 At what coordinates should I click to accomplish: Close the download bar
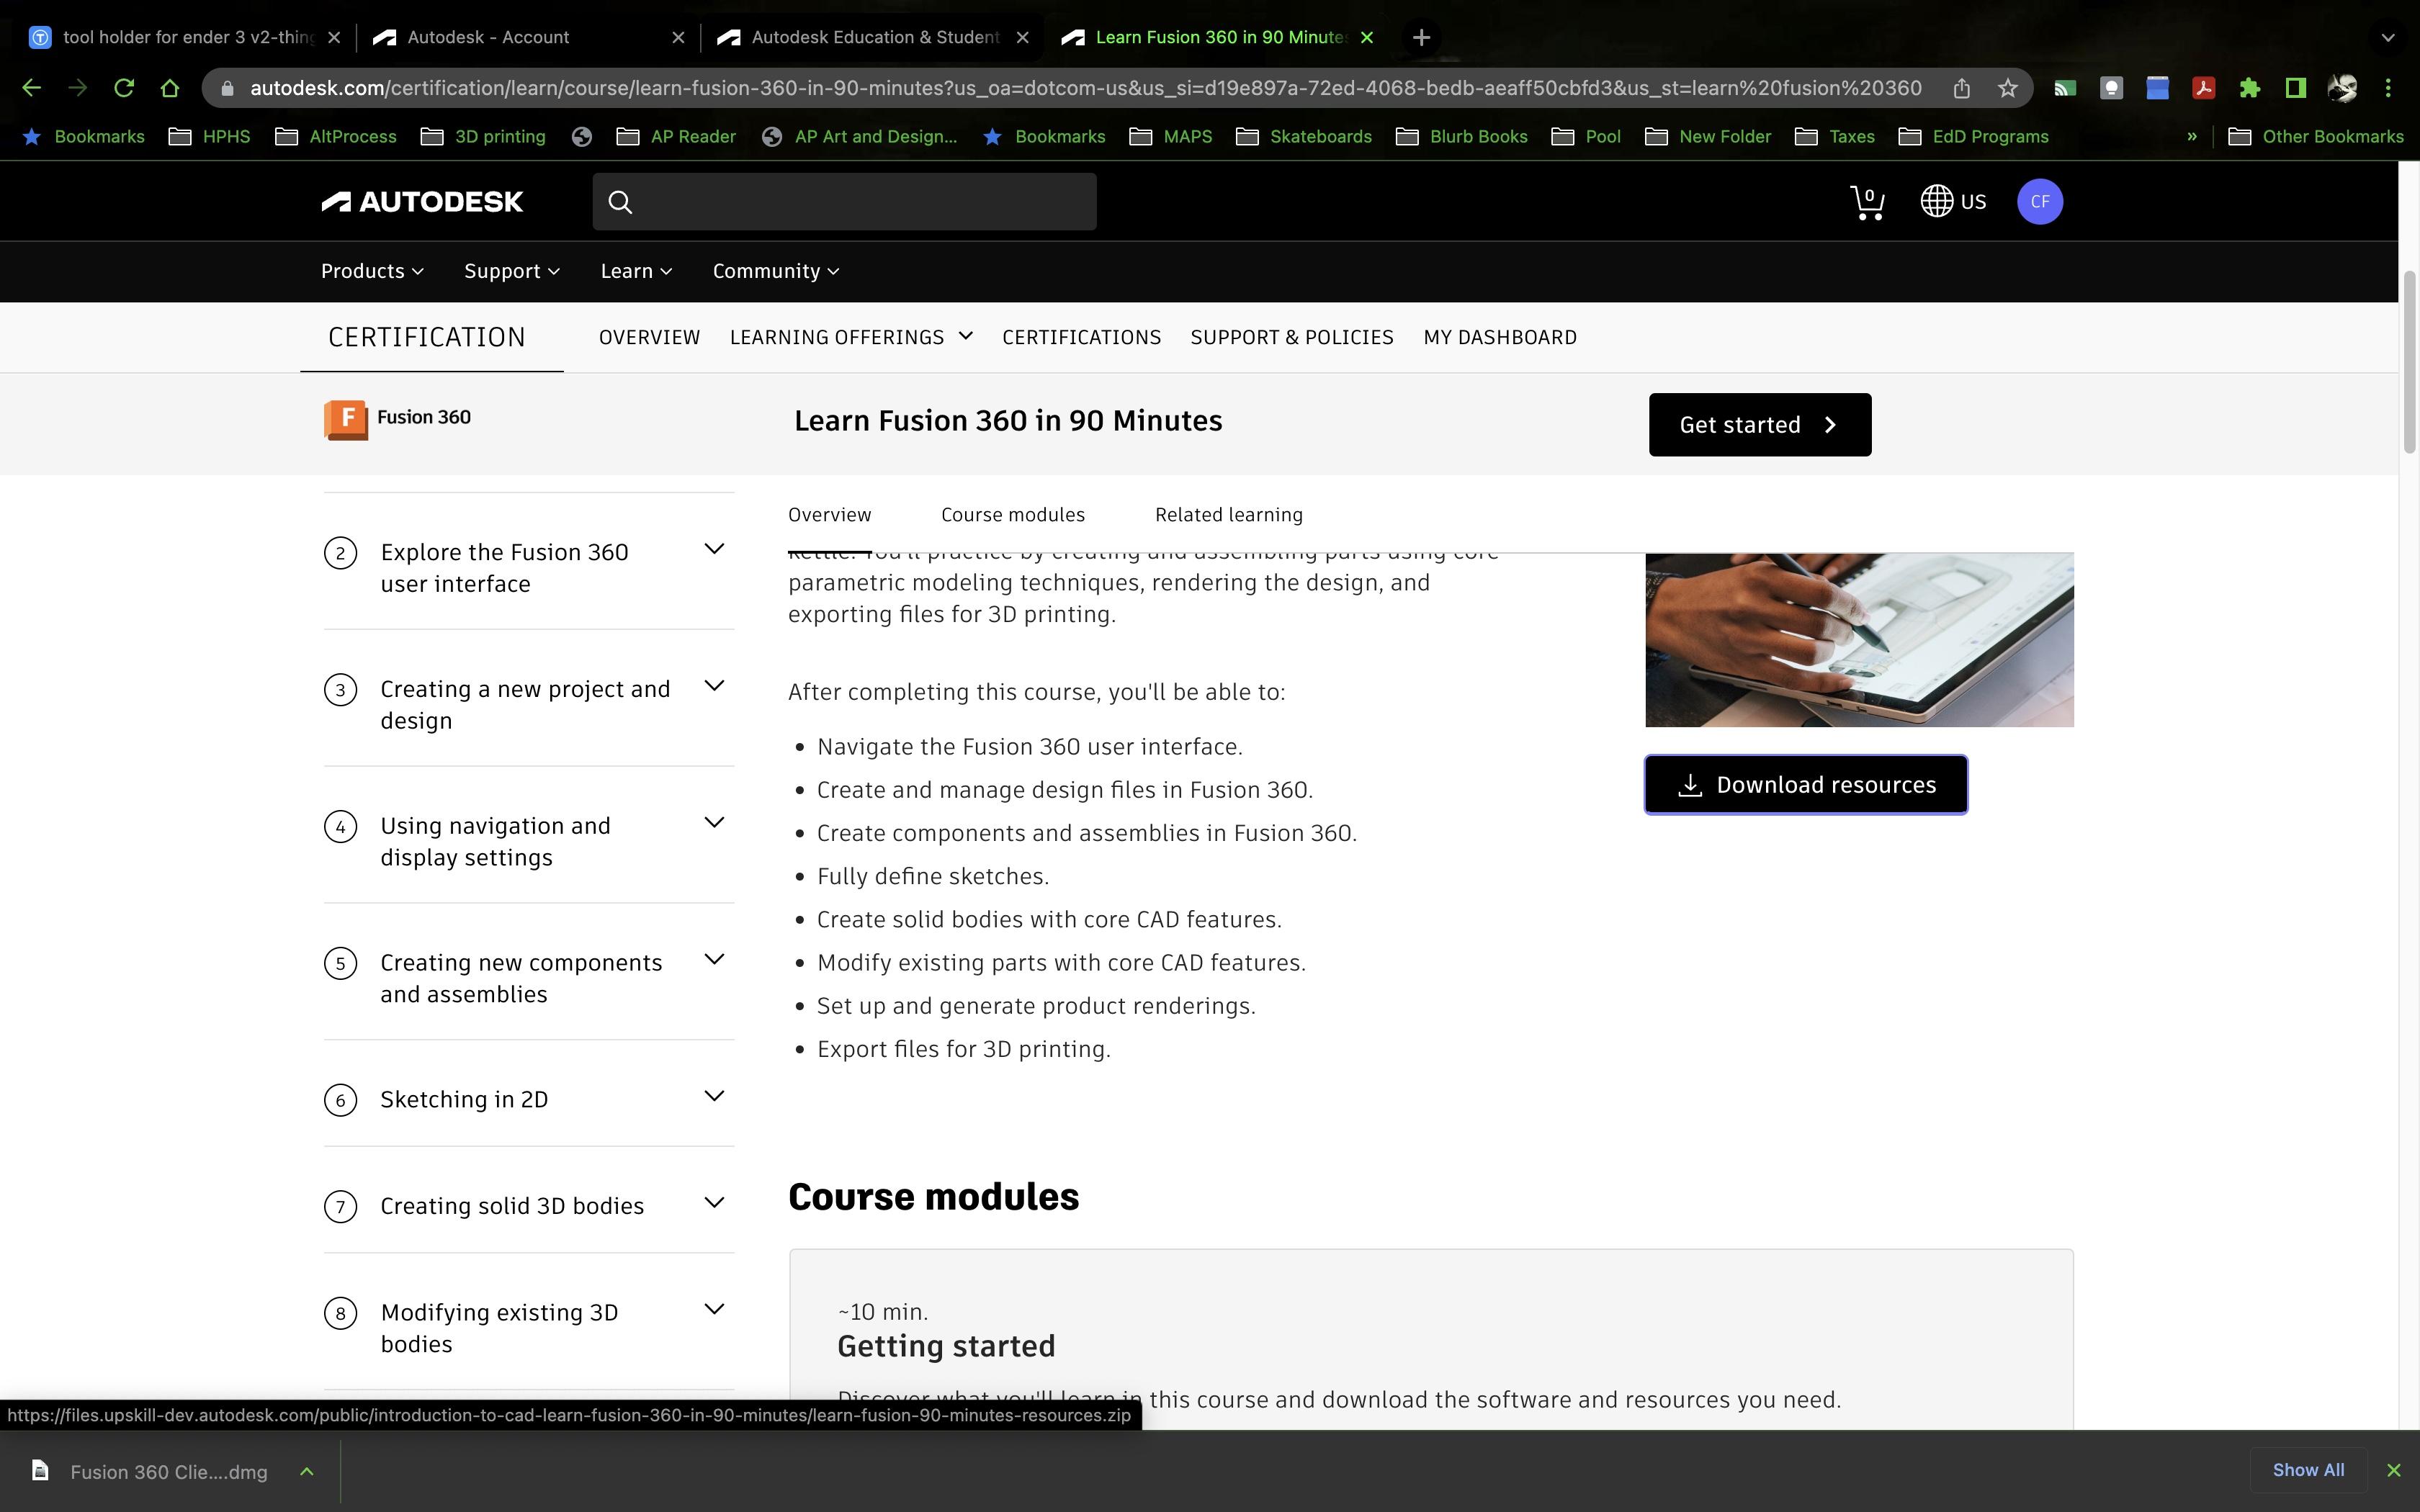coord(2393,1470)
